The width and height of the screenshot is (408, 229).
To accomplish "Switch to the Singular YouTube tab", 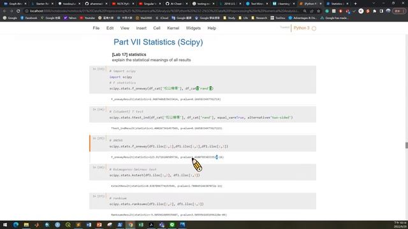I will tap(149, 4).
